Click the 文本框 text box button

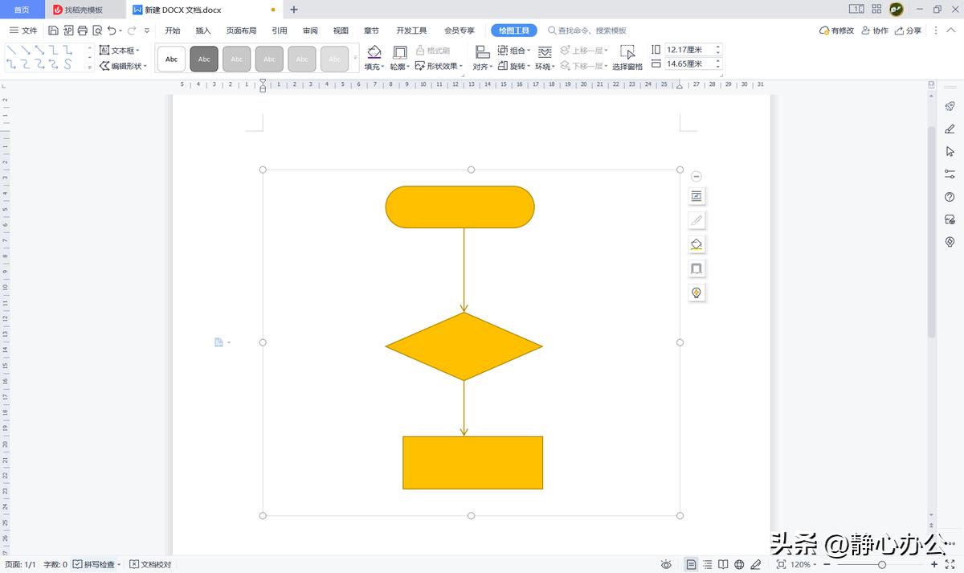click(x=122, y=51)
